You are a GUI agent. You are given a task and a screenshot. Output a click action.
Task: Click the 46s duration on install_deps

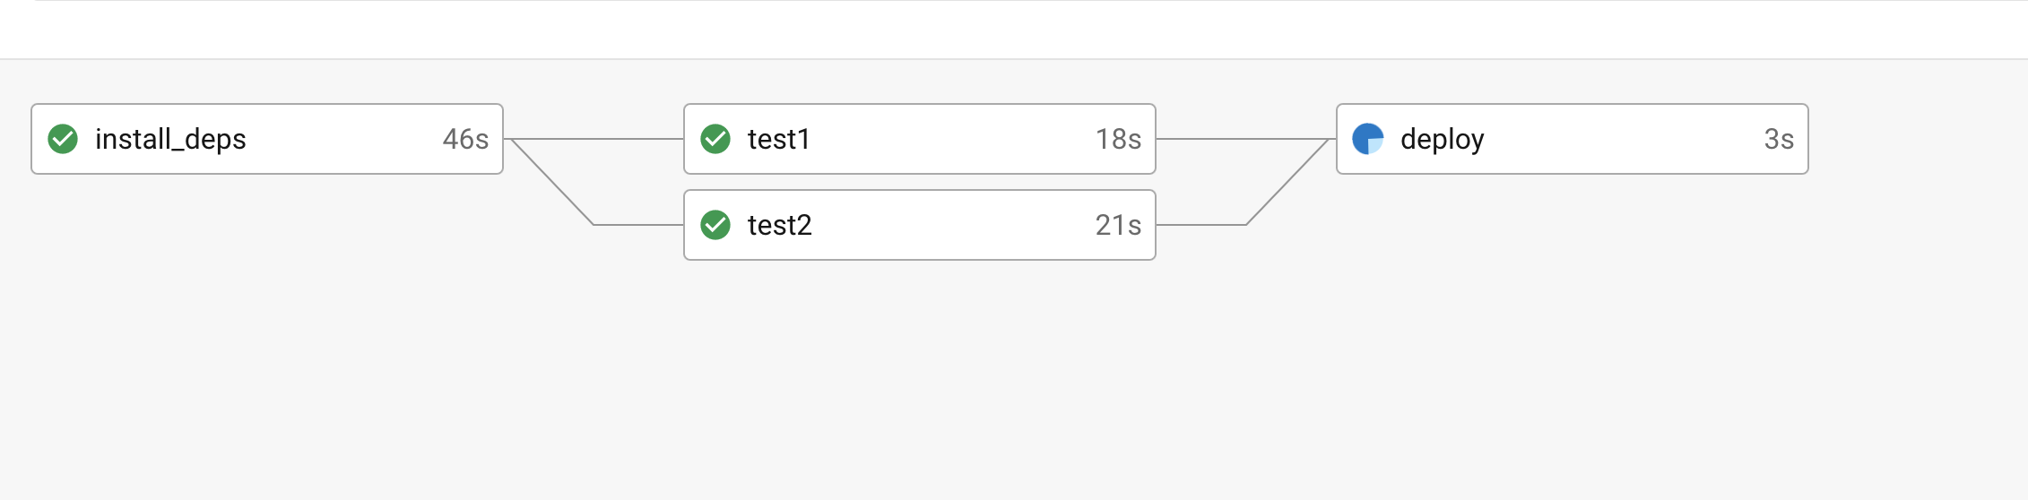tap(465, 139)
